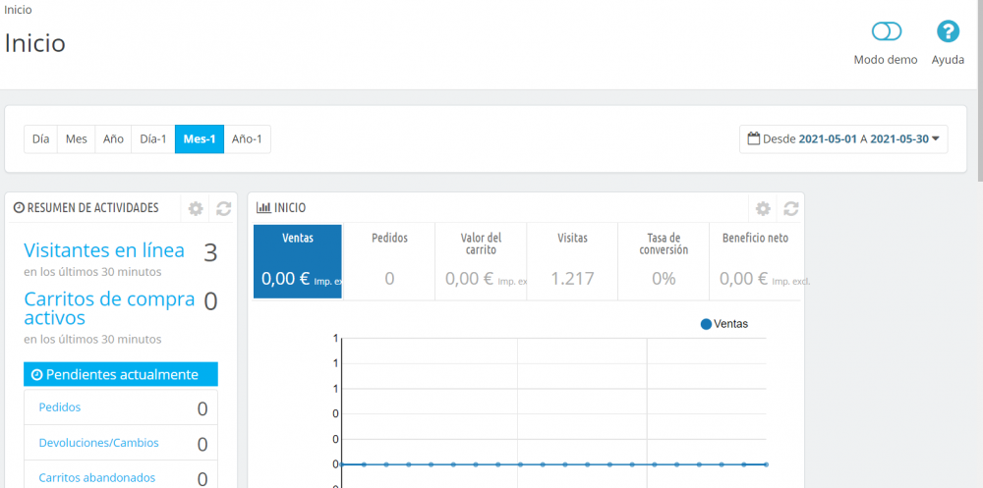
Task: Select the Beneficio neto metric tile
Action: (755, 261)
